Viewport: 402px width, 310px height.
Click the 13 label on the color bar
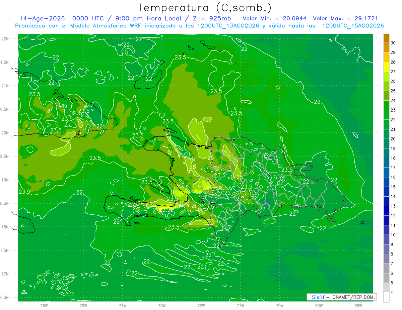tap(393, 206)
